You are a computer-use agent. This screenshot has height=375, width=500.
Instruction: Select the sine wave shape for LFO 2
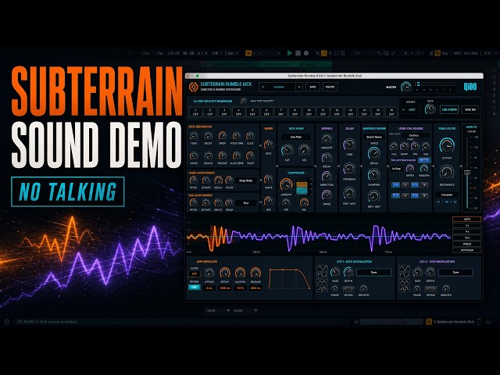(405, 267)
